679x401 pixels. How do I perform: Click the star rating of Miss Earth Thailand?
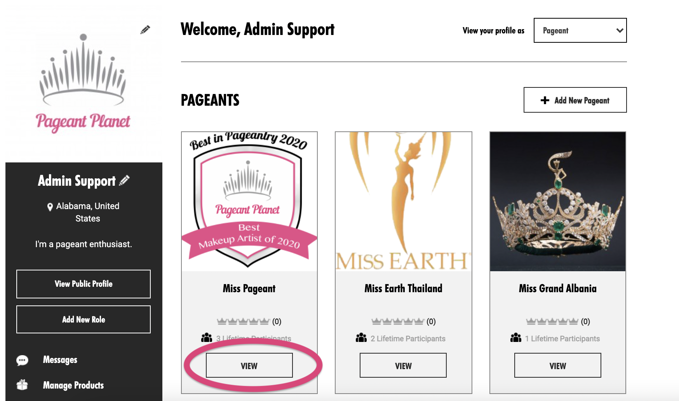click(x=398, y=321)
